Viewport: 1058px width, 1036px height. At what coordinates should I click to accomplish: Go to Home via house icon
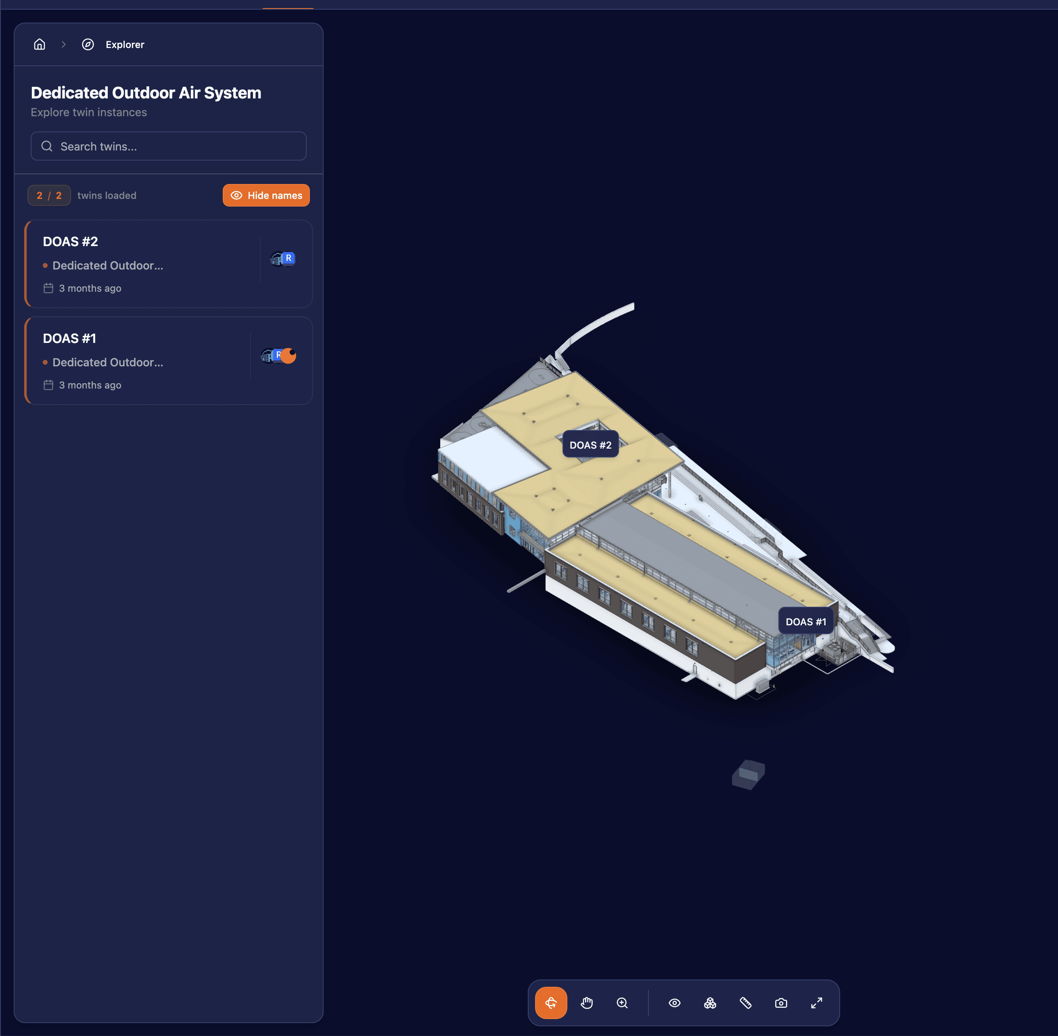[x=40, y=45]
